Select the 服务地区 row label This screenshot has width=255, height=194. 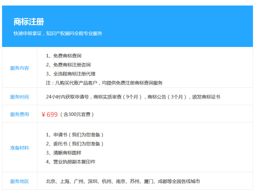click(20, 181)
